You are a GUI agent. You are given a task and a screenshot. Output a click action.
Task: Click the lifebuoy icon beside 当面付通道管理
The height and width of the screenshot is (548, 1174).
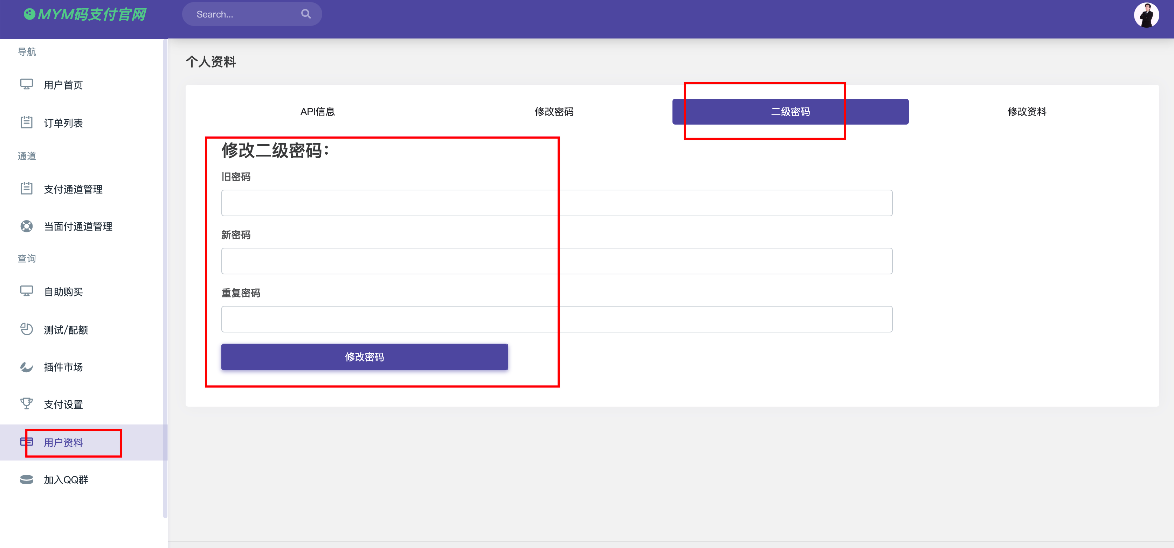tap(26, 226)
